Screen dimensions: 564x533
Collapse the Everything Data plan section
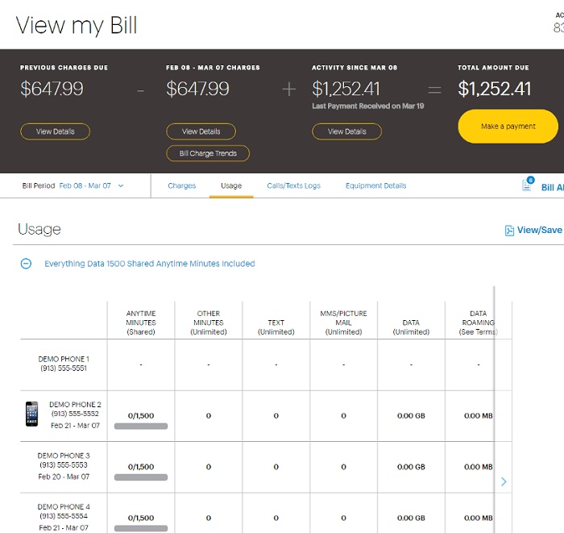point(26,264)
